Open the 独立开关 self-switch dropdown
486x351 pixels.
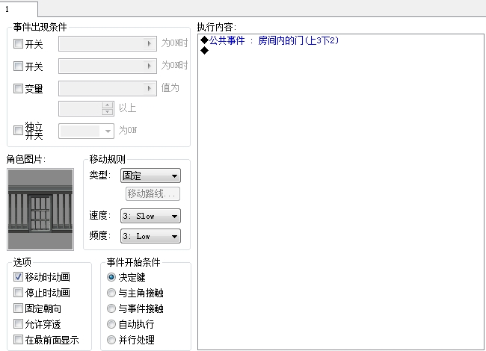(x=86, y=131)
